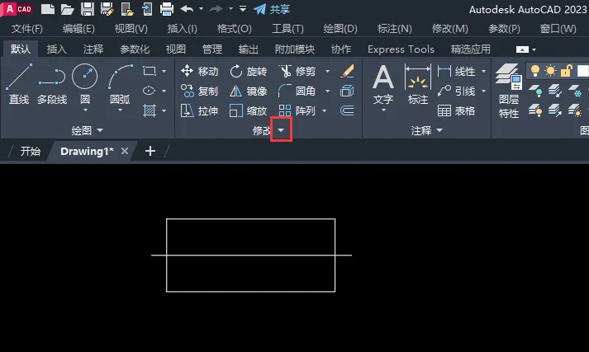Expand the Draw (绘图) panel
589x352 pixels.
tap(87, 130)
